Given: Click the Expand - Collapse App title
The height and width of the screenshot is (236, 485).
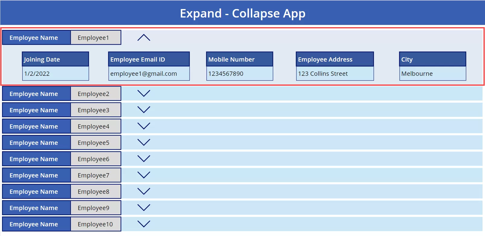Looking at the screenshot, I should [x=242, y=14].
